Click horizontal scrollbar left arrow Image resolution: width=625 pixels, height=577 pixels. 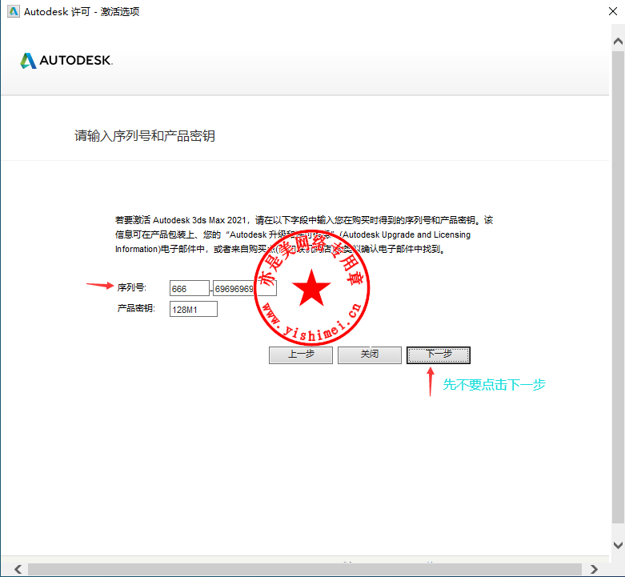coord(18,569)
